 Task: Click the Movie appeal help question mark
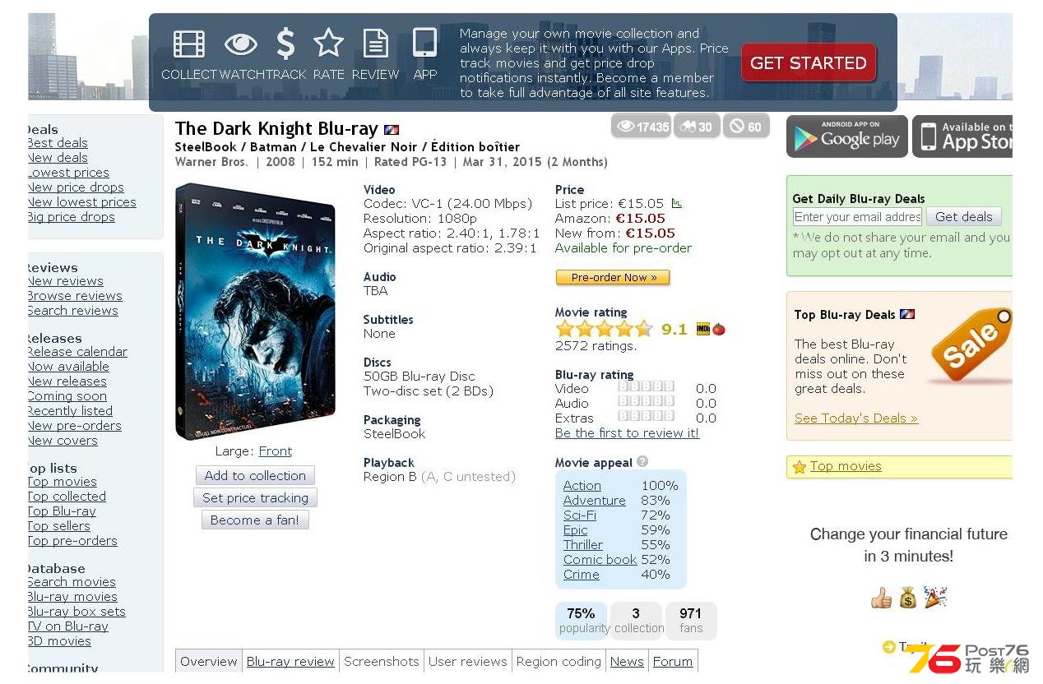coord(642,462)
